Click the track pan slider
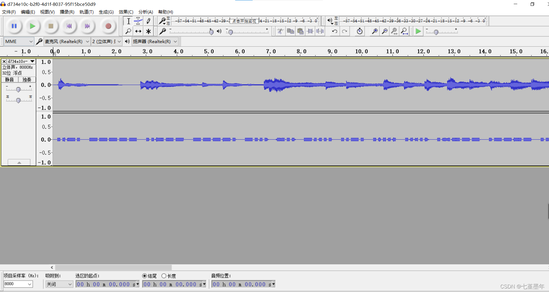 coord(18,100)
